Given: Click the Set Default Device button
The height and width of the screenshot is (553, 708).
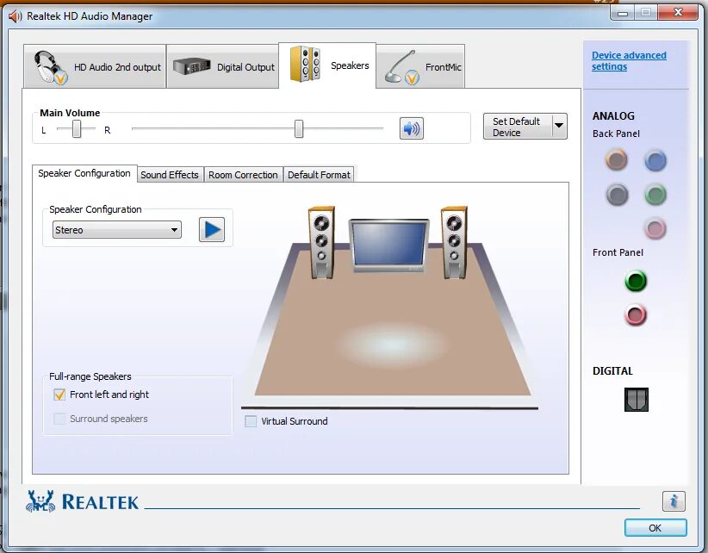Looking at the screenshot, I should tap(518, 126).
